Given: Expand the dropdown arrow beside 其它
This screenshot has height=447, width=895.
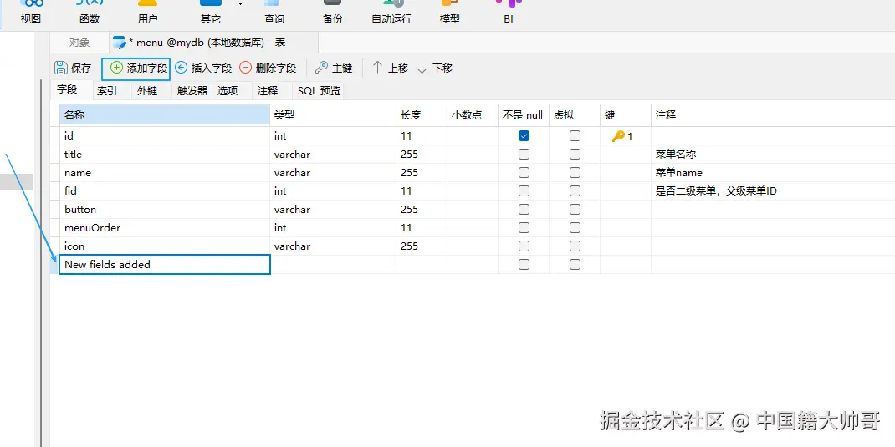Looking at the screenshot, I should coord(240,4).
